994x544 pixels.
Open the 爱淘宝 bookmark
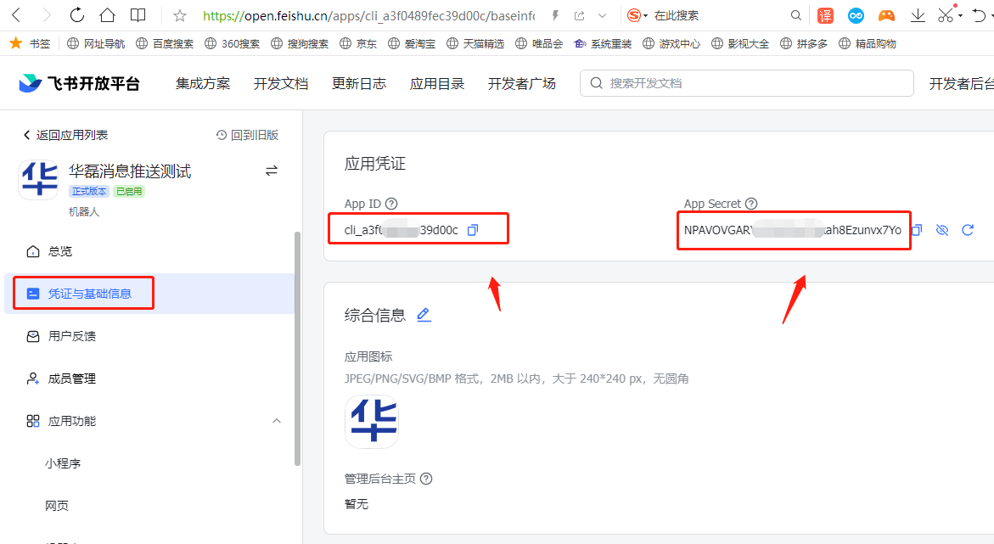pyautogui.click(x=412, y=44)
